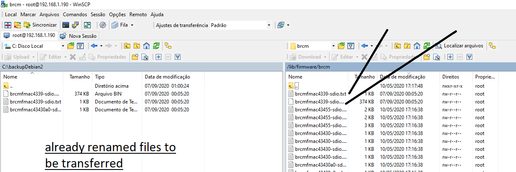
Task: Click local panel open directory folder icon
Action: click(70, 46)
